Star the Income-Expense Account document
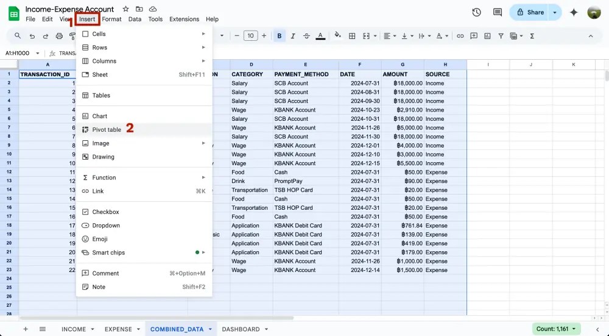 (x=125, y=9)
